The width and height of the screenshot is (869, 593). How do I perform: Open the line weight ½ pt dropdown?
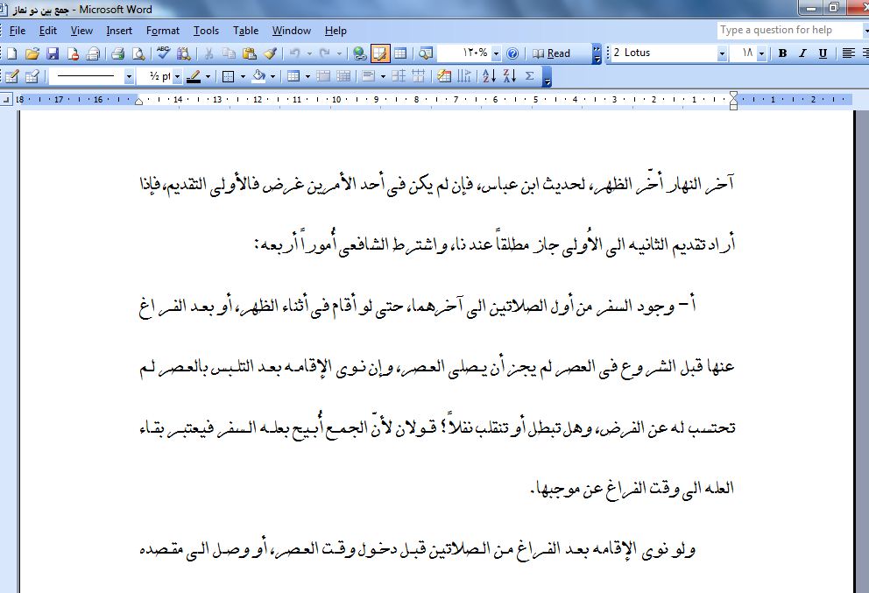[176, 76]
